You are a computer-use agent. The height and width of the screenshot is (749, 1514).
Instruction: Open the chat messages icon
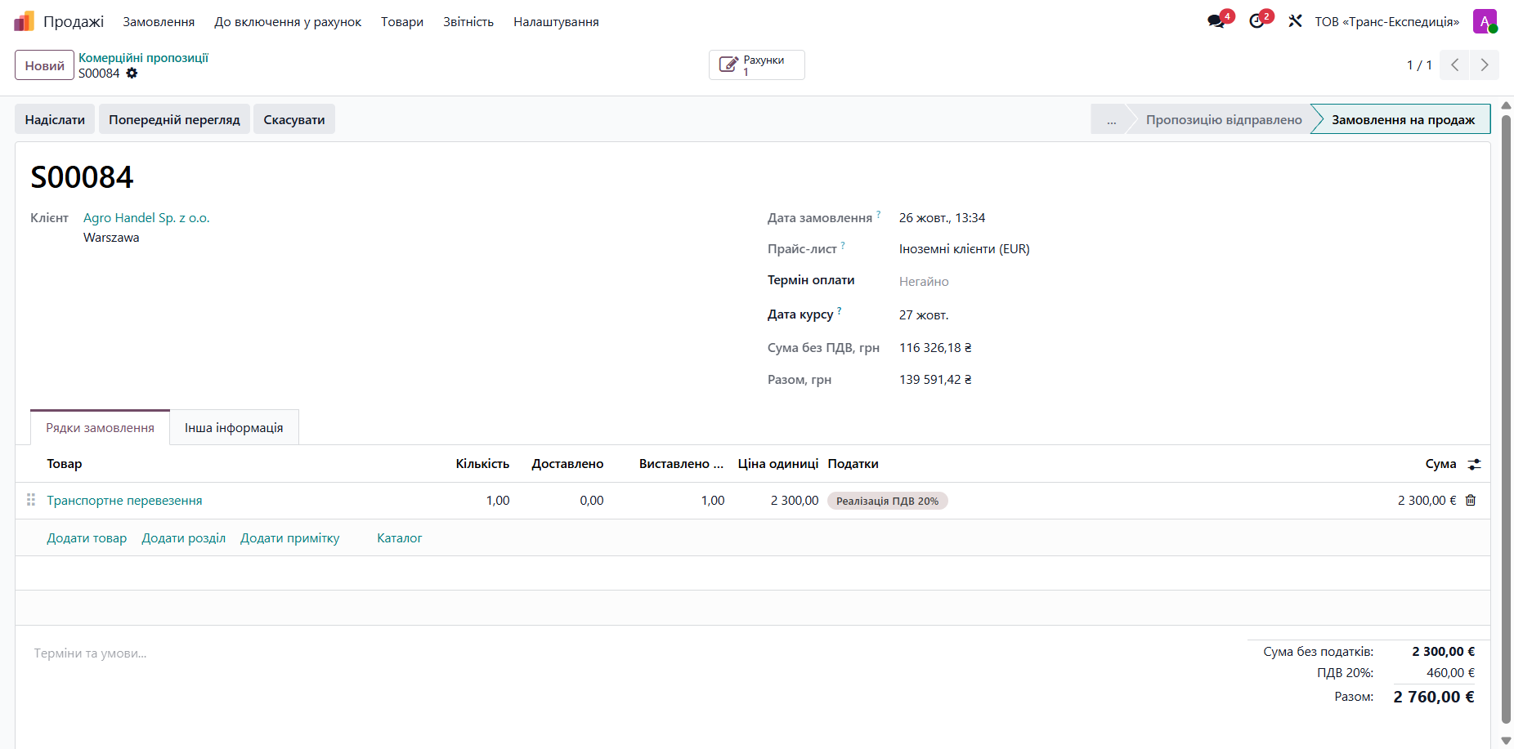click(1216, 21)
